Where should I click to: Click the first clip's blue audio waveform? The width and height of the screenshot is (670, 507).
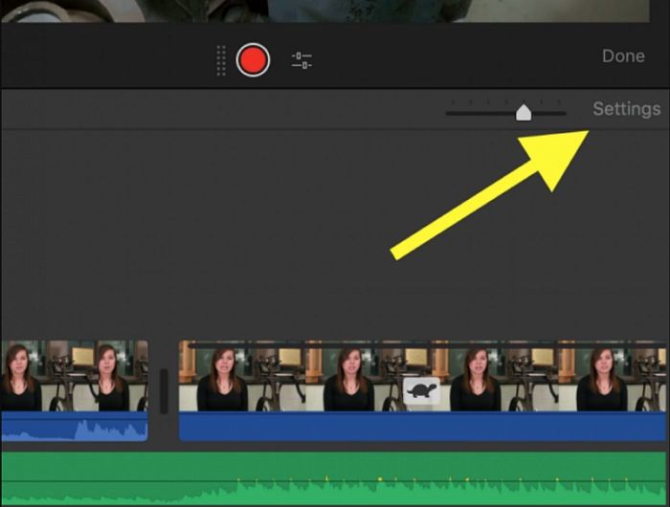(75, 427)
